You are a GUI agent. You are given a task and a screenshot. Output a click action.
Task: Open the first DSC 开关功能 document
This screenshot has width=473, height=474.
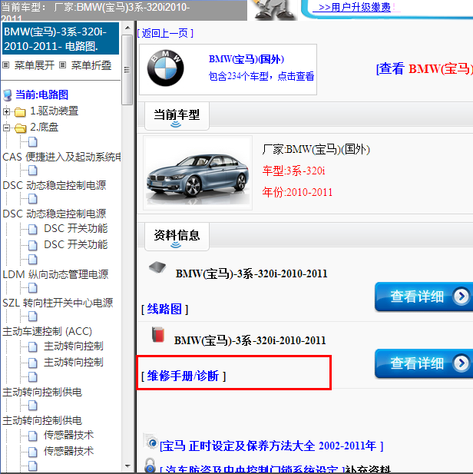click(75, 228)
